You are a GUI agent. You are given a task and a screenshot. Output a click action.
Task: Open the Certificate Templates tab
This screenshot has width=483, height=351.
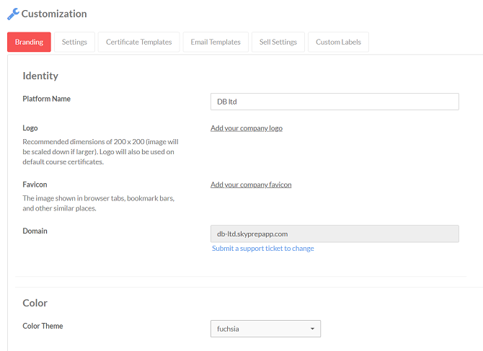point(139,42)
